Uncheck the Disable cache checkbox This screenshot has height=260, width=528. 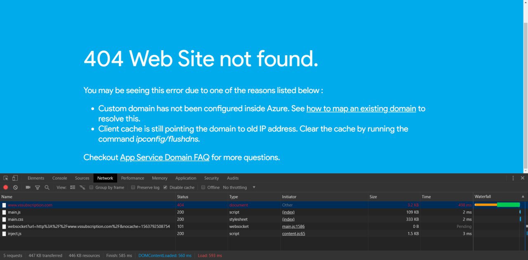(x=165, y=187)
